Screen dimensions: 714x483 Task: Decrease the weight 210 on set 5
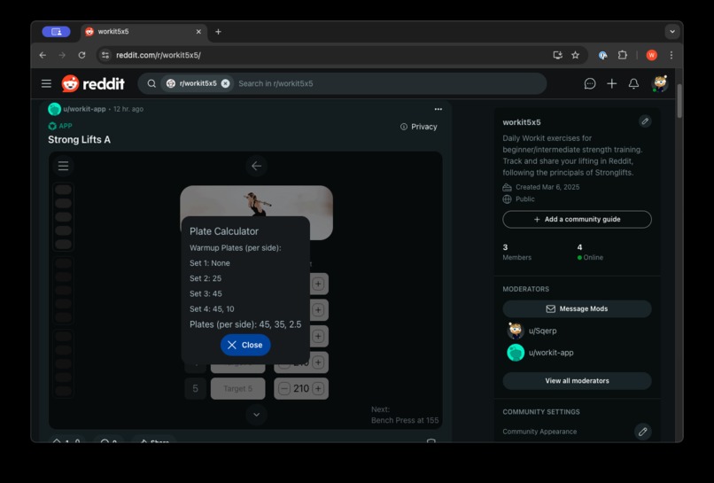click(x=284, y=389)
